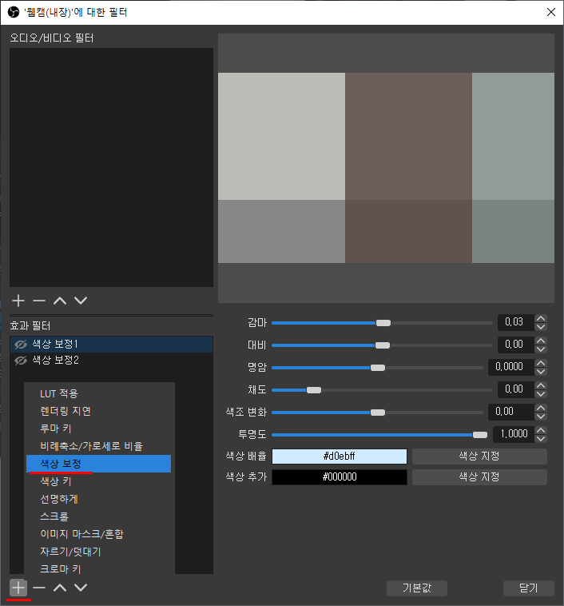Click the 색상 배율 swatch #d0ebff
The width and height of the screenshot is (564, 606).
coord(340,456)
